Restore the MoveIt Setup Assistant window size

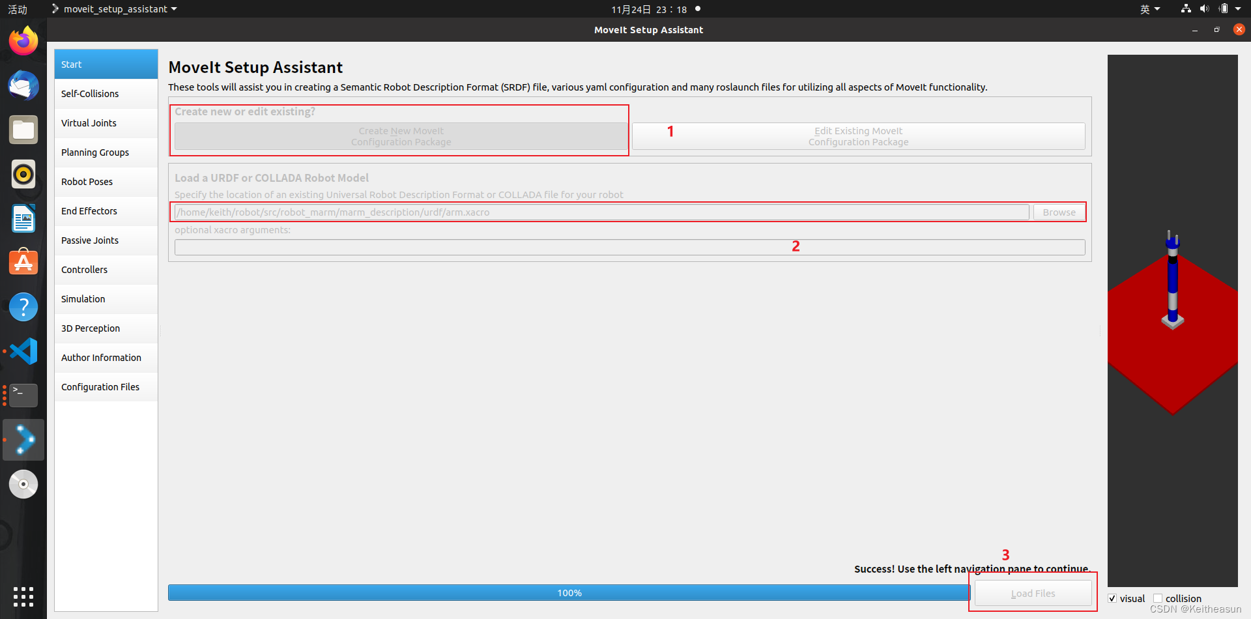1216,30
